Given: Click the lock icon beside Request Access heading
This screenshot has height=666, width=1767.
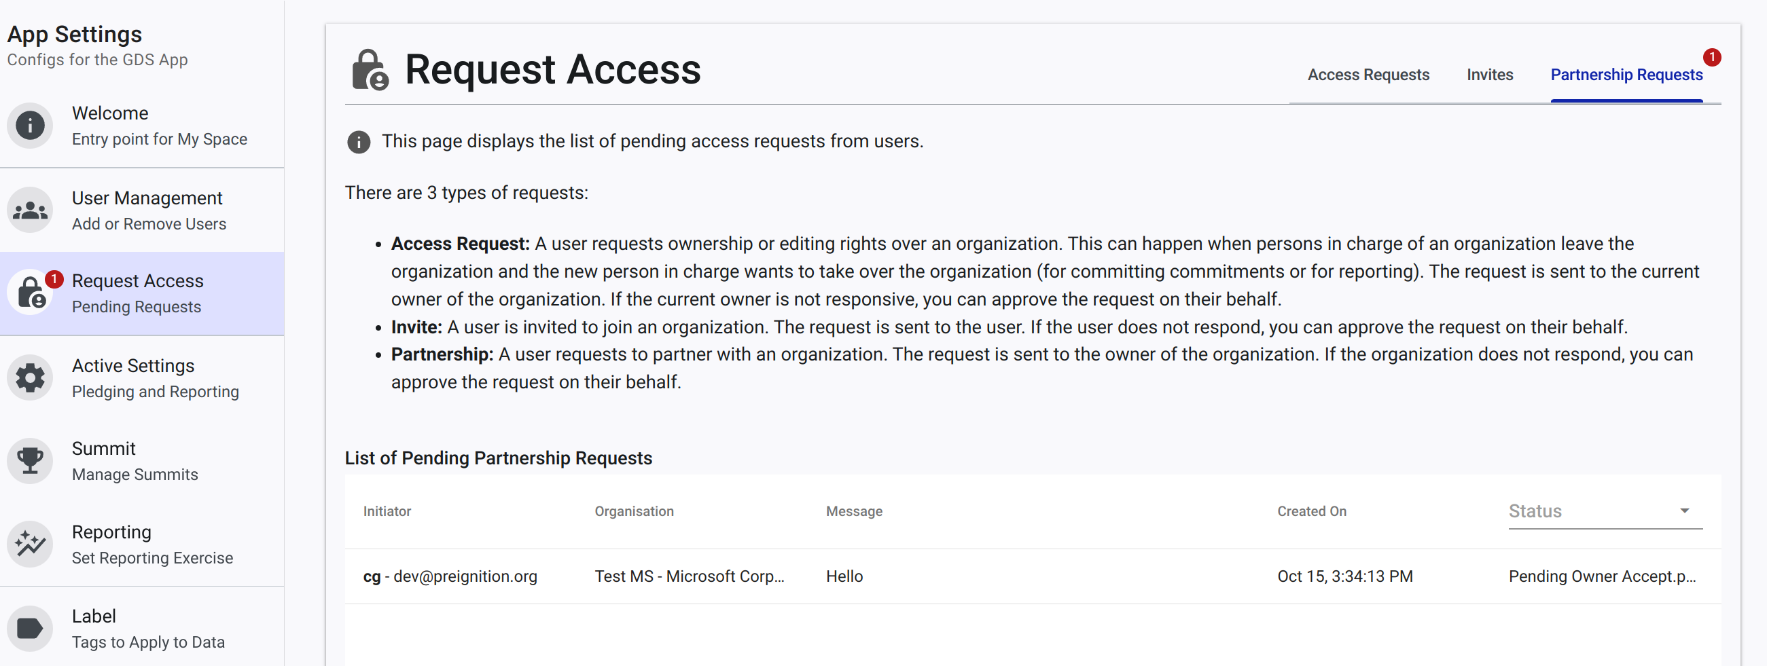Looking at the screenshot, I should pos(370,70).
